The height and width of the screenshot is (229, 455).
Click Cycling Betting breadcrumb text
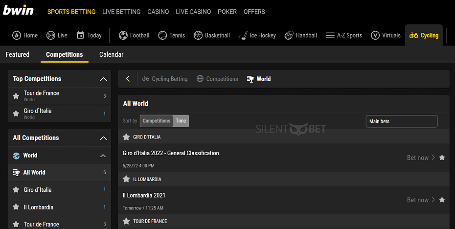(170, 79)
